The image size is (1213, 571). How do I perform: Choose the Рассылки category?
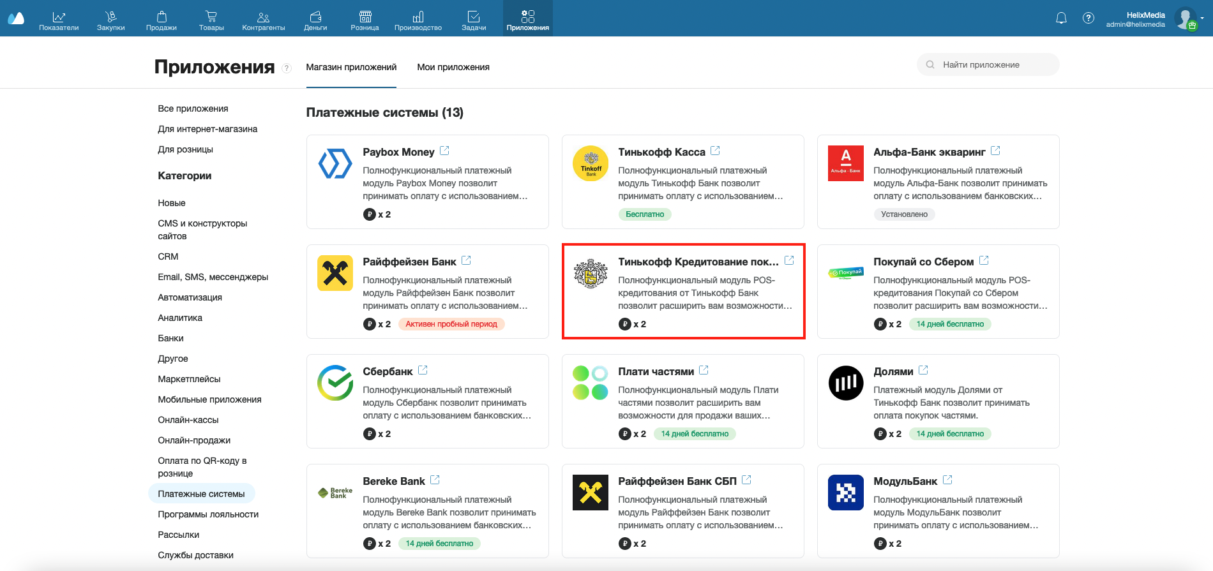pos(178,535)
